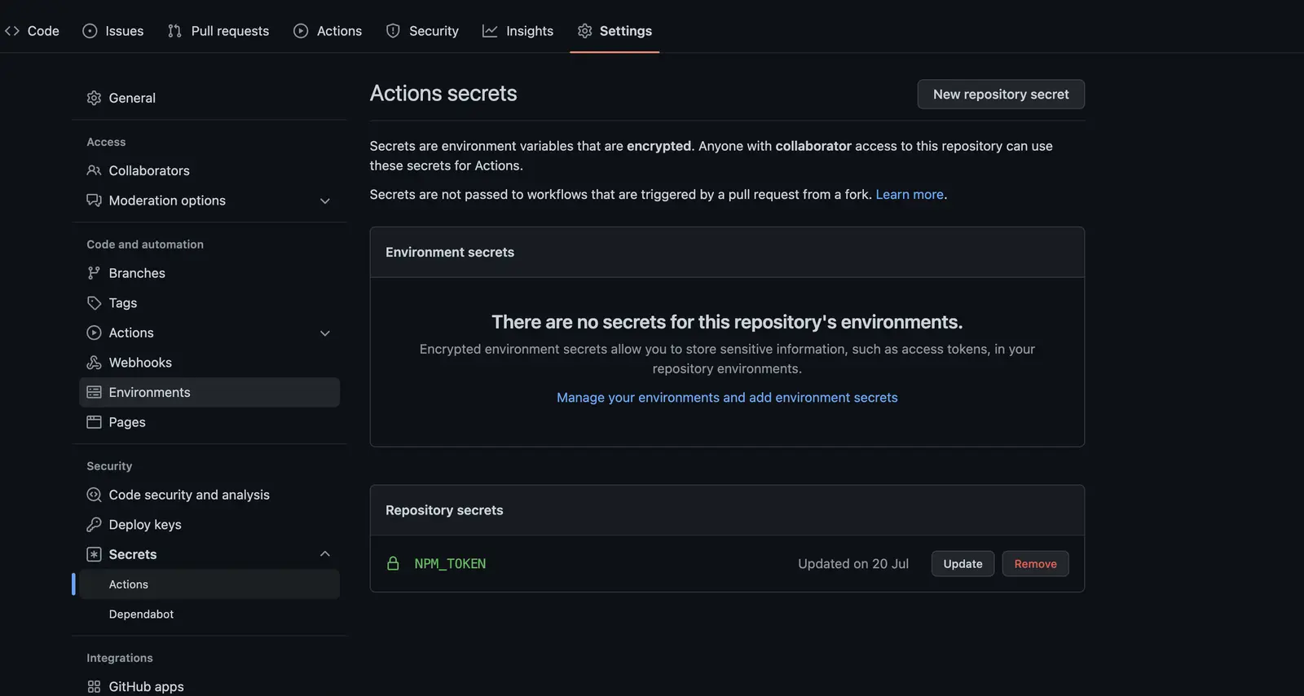Expand the Moderation options chevron
1304x696 pixels.
tap(325, 200)
